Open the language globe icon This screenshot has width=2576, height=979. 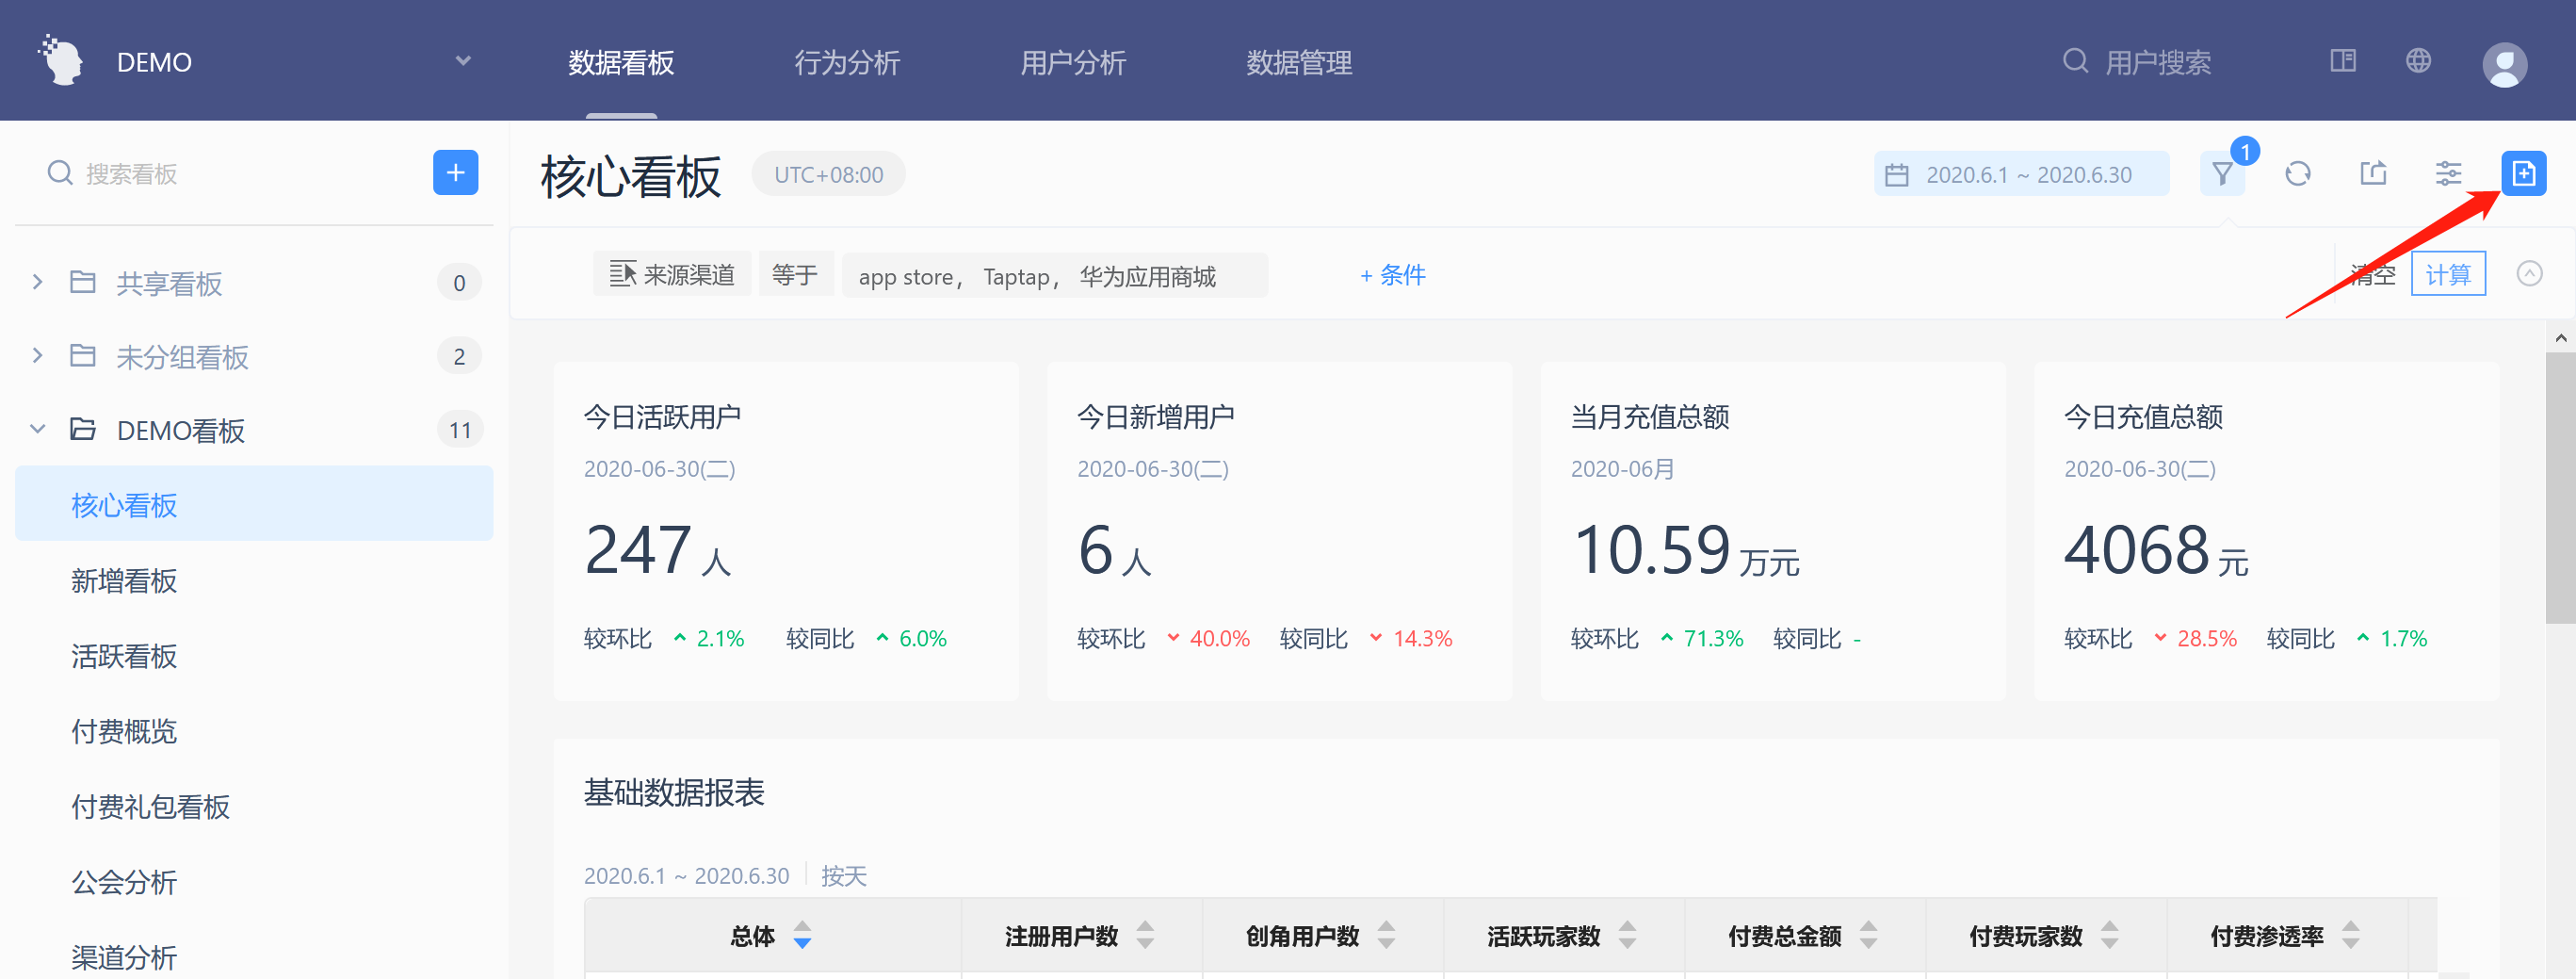click(x=2418, y=61)
